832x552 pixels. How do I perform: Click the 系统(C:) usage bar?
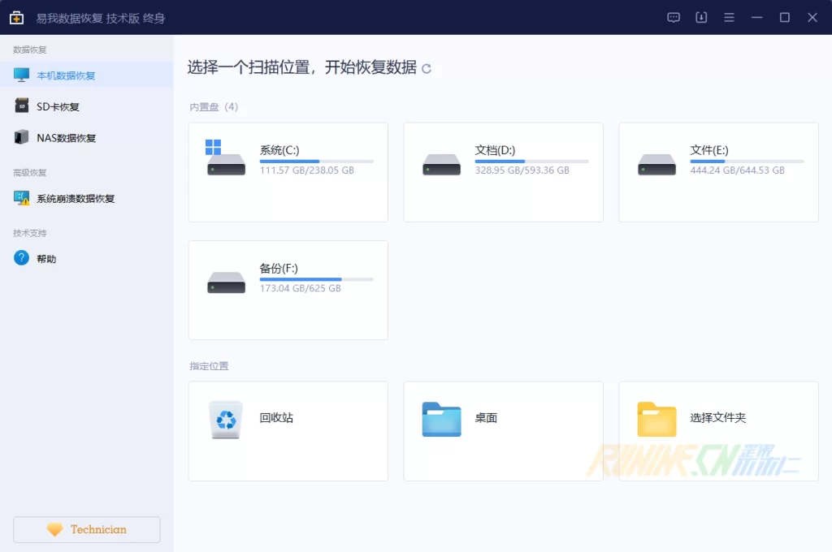[x=316, y=162]
